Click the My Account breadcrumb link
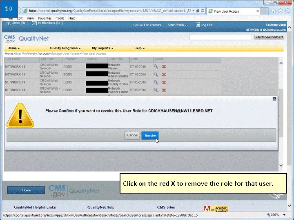 41,54
